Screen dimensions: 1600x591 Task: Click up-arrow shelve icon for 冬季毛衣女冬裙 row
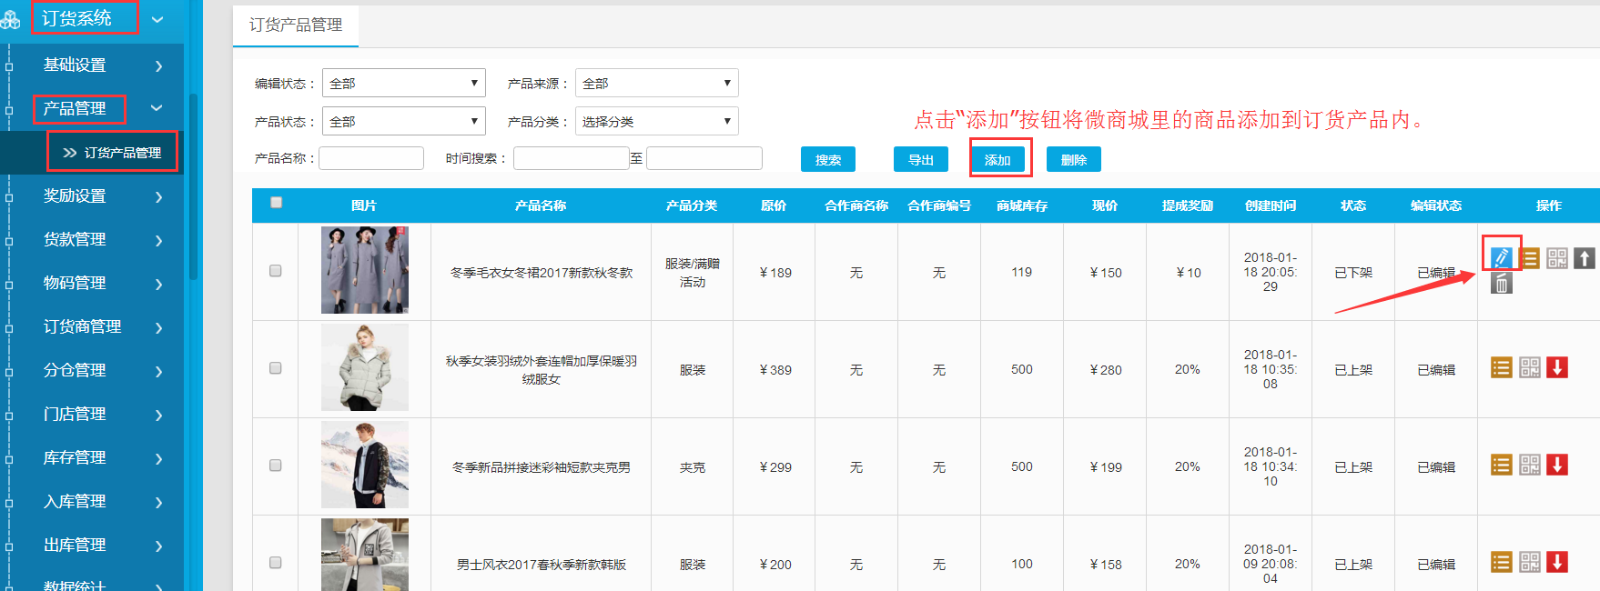point(1585,258)
